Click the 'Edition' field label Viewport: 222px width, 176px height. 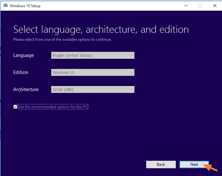pos(21,72)
